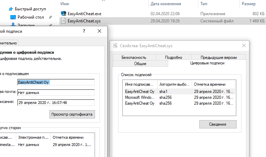Image resolution: width=266 pixels, height=157 pixels.
Task: Open the Подробно tab
Action: [x=173, y=57]
